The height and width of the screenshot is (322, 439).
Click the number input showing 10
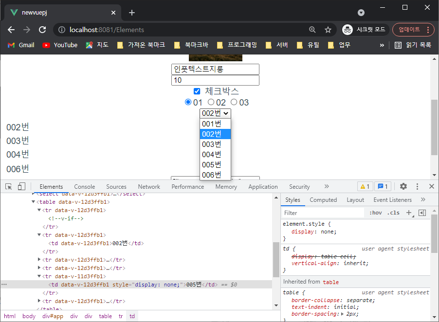(215, 80)
